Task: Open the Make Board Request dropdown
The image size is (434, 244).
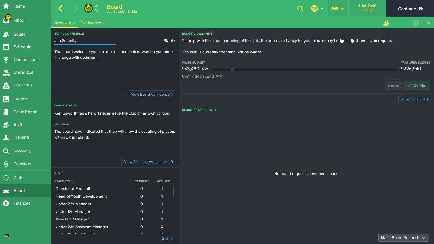Action: click(403, 238)
